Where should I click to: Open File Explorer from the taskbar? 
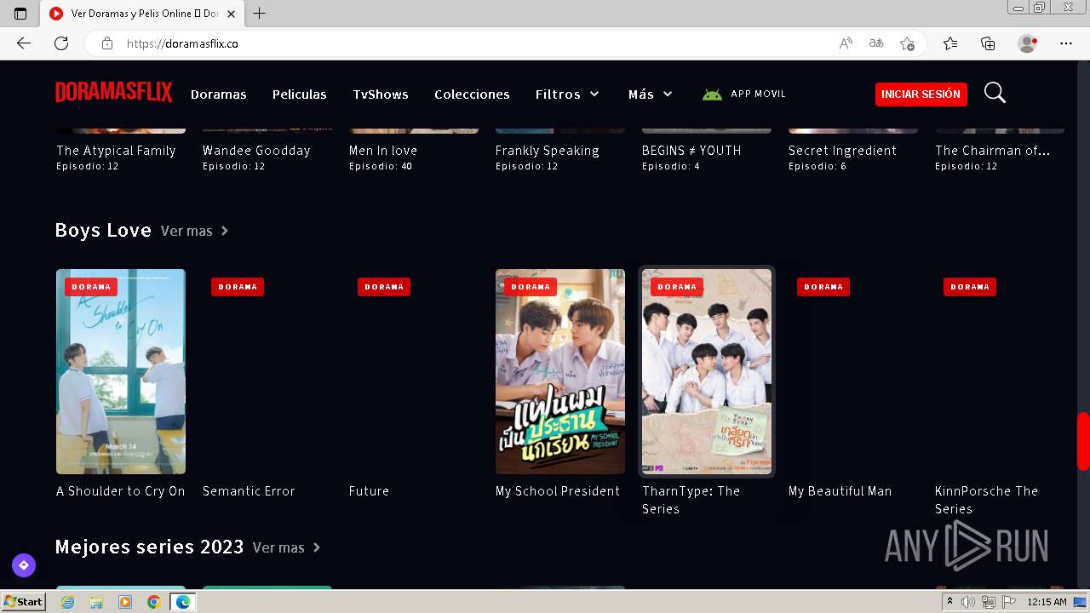(96, 602)
